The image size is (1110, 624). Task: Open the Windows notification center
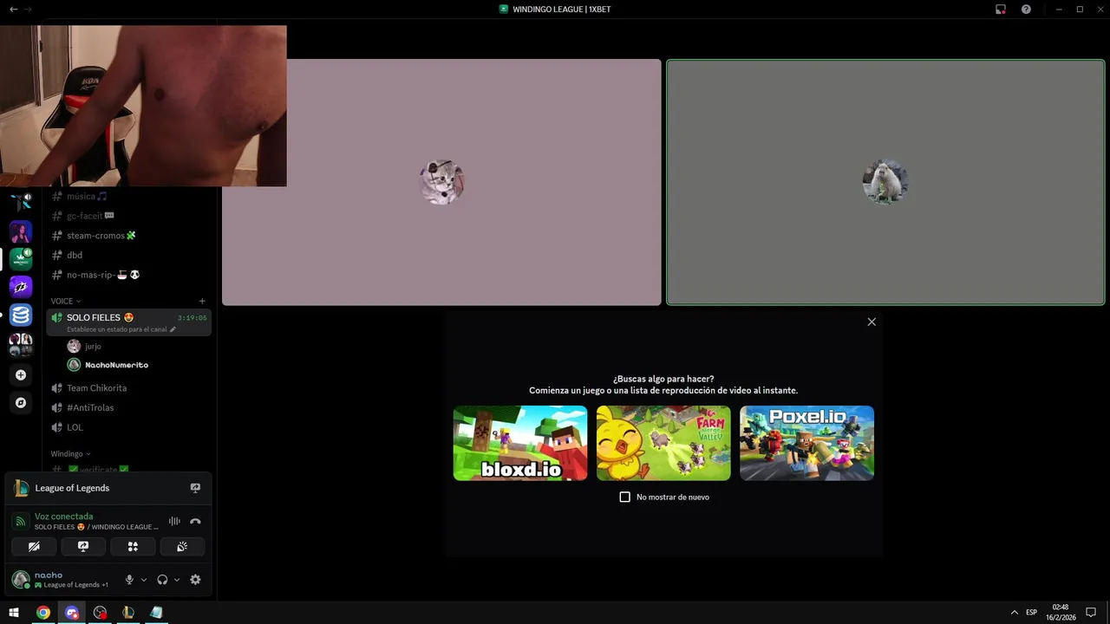click(x=1091, y=612)
